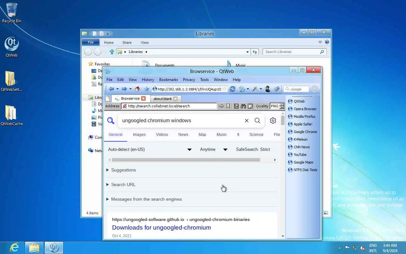This screenshot has height=254, width=406.
Task: Click the binoculars find icon
Action: pyautogui.click(x=243, y=106)
